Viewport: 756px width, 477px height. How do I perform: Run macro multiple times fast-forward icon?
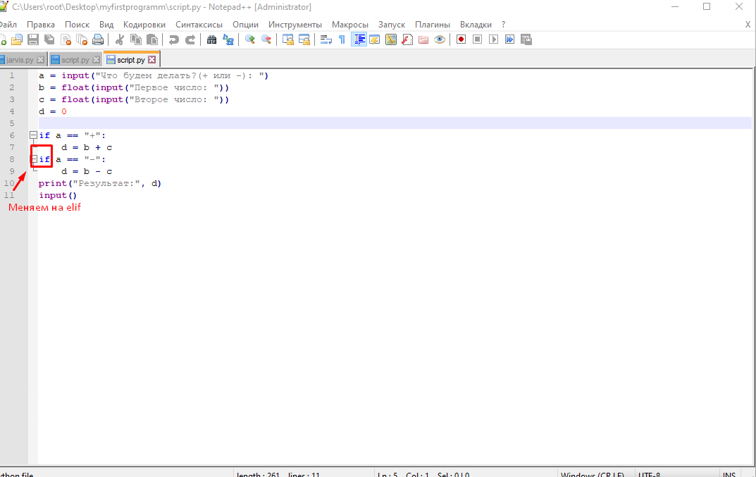pyautogui.click(x=509, y=39)
